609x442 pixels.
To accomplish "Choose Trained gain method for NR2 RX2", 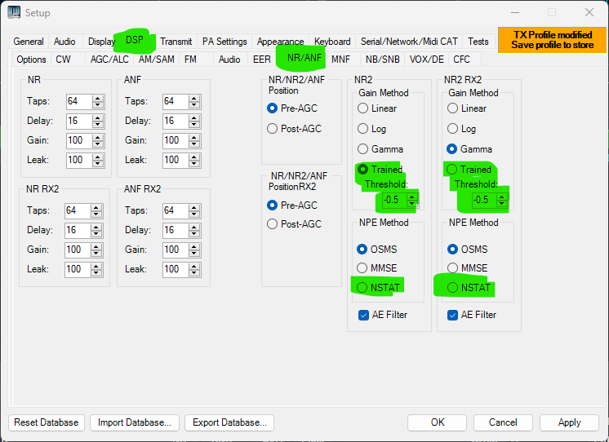I will click(451, 170).
